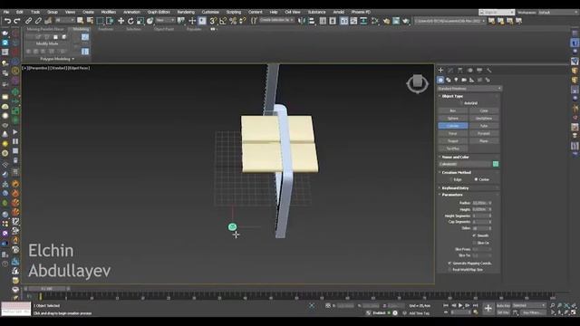Choose the Center creation method
The image size is (580, 326).
point(476,179)
